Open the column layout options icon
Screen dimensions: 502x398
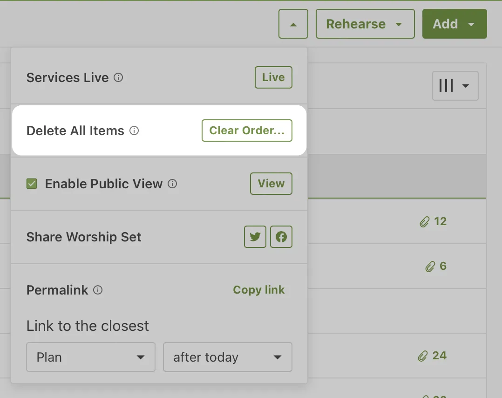click(455, 86)
